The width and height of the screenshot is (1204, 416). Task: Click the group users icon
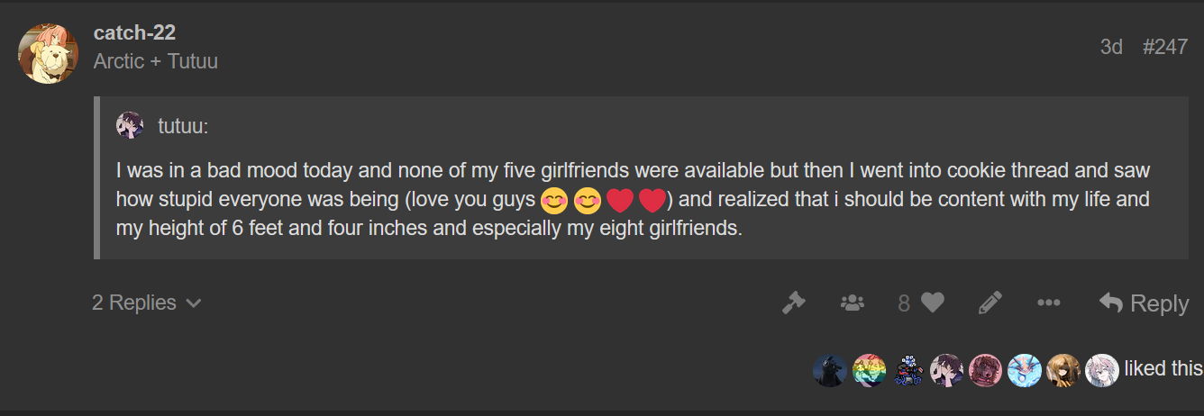[x=852, y=303]
